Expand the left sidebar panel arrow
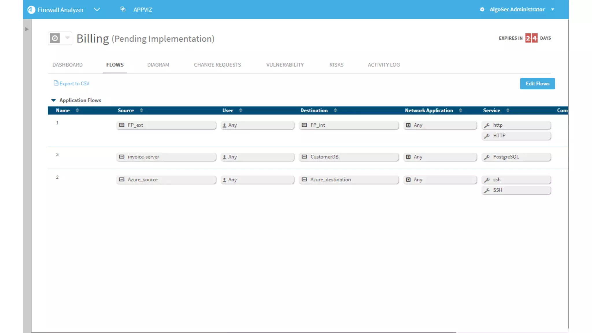 pyautogui.click(x=27, y=29)
